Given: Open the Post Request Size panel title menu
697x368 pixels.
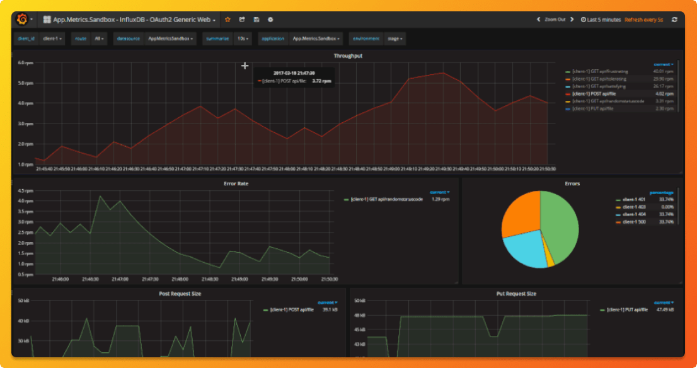Looking at the screenshot, I should pos(180,294).
